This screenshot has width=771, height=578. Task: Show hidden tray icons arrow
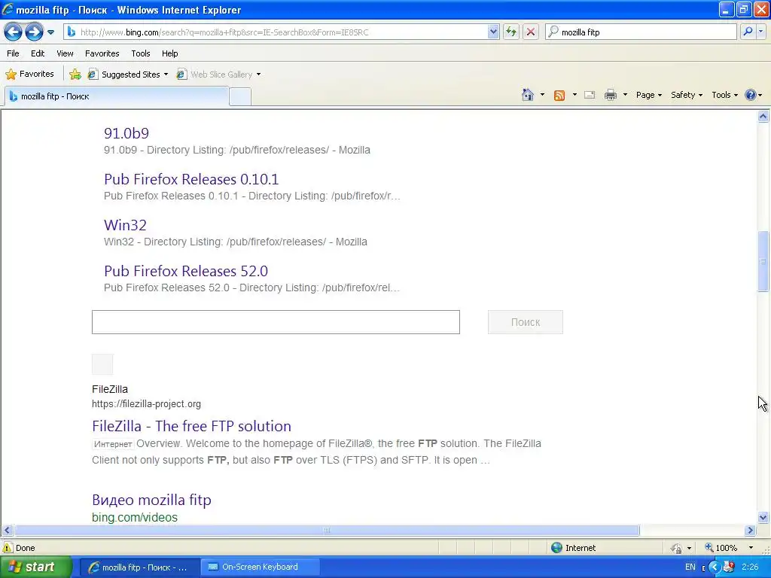[715, 567]
